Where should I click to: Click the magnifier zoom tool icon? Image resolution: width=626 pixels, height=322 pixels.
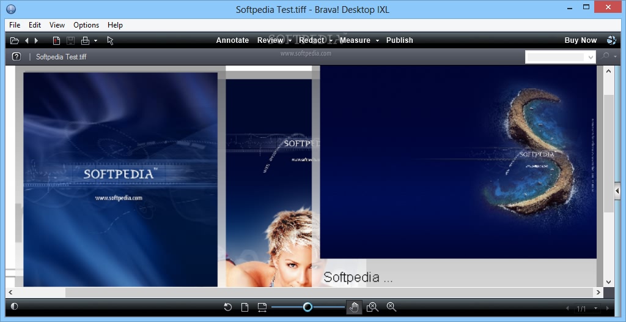coord(391,307)
